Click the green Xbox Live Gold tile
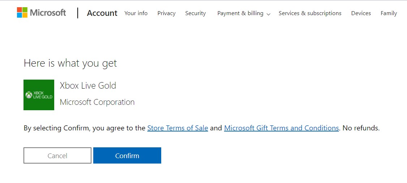The image size is (407, 183). pyautogui.click(x=39, y=95)
